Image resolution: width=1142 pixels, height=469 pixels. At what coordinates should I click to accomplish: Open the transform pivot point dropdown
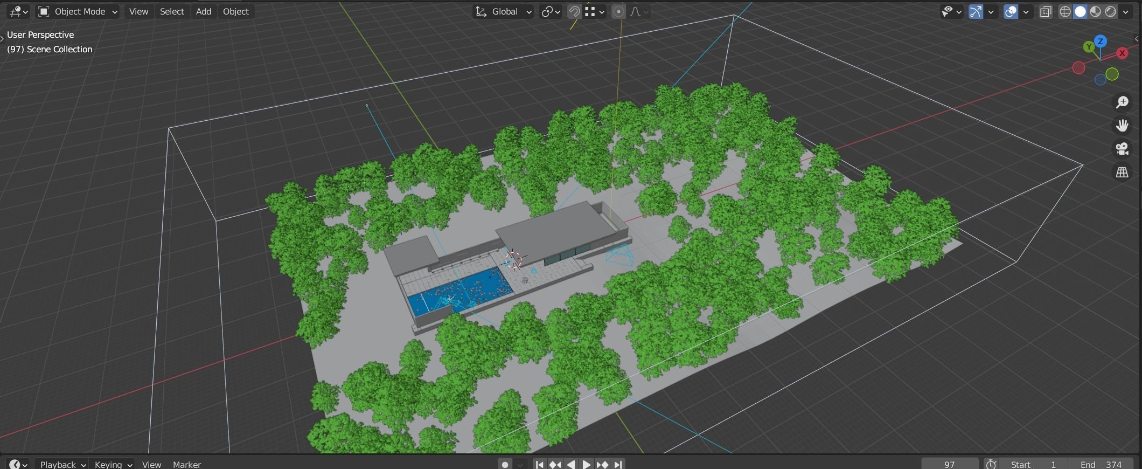point(551,11)
